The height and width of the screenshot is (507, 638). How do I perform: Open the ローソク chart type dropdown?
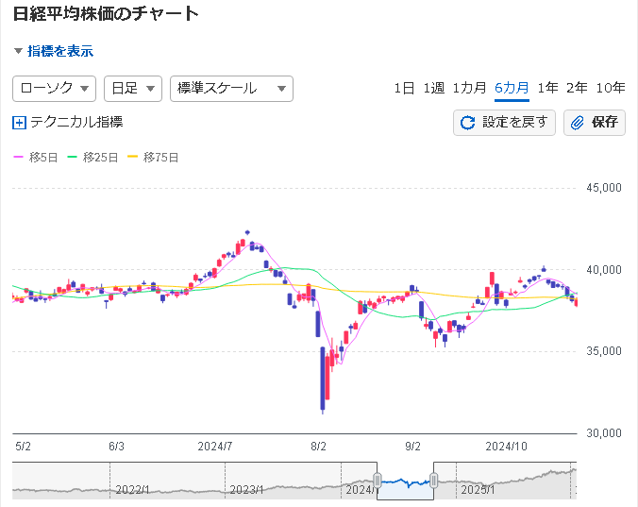(x=54, y=88)
